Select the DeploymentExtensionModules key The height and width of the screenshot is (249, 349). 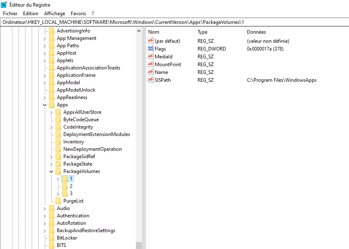[x=97, y=134]
